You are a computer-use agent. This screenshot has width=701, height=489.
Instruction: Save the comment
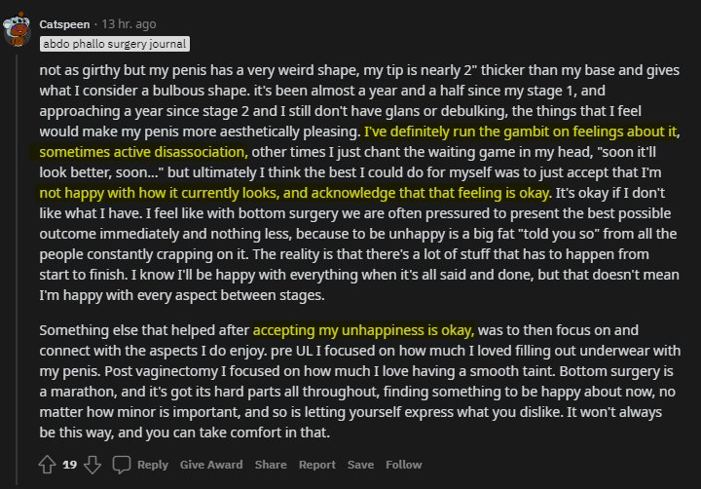360,465
